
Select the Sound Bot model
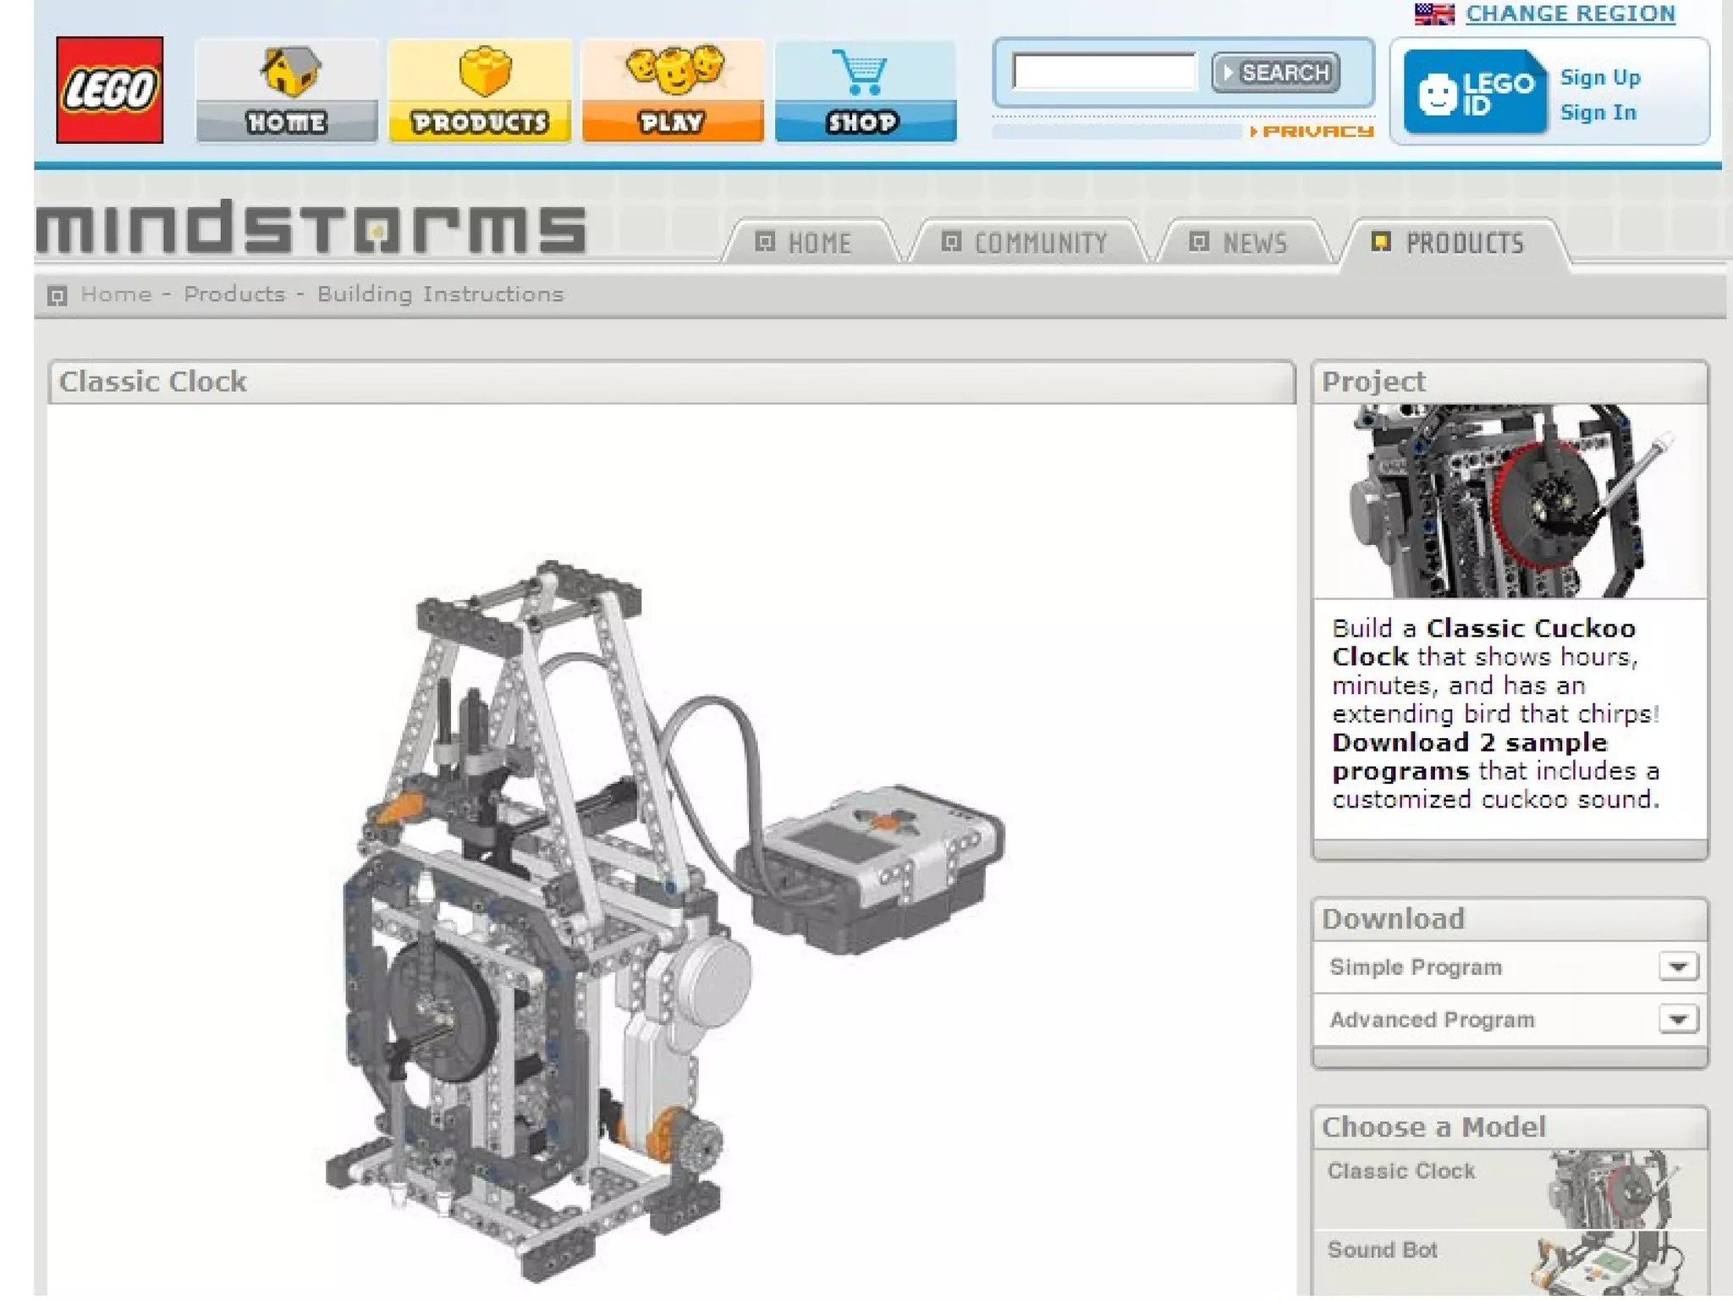pos(1382,1250)
